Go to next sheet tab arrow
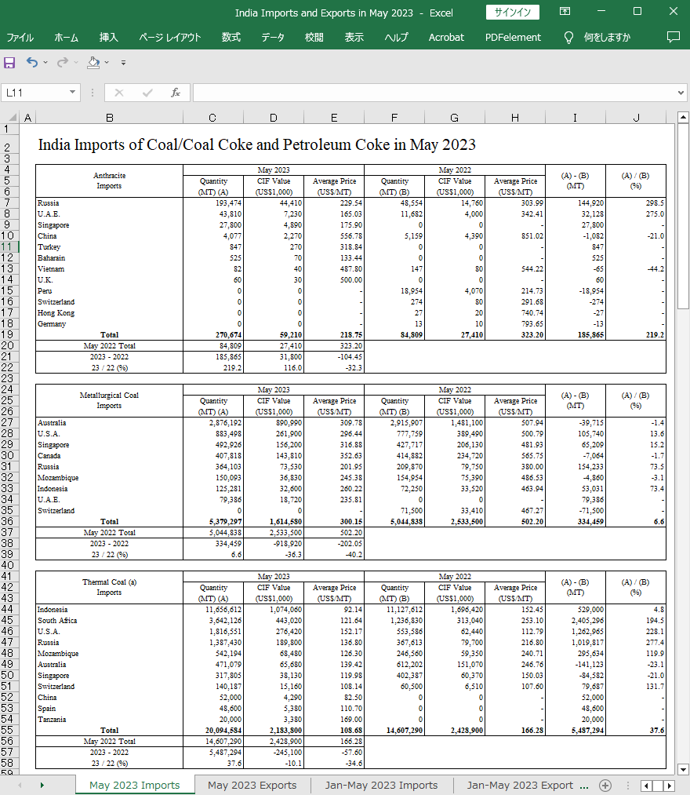This screenshot has height=795, width=690. 42,786
